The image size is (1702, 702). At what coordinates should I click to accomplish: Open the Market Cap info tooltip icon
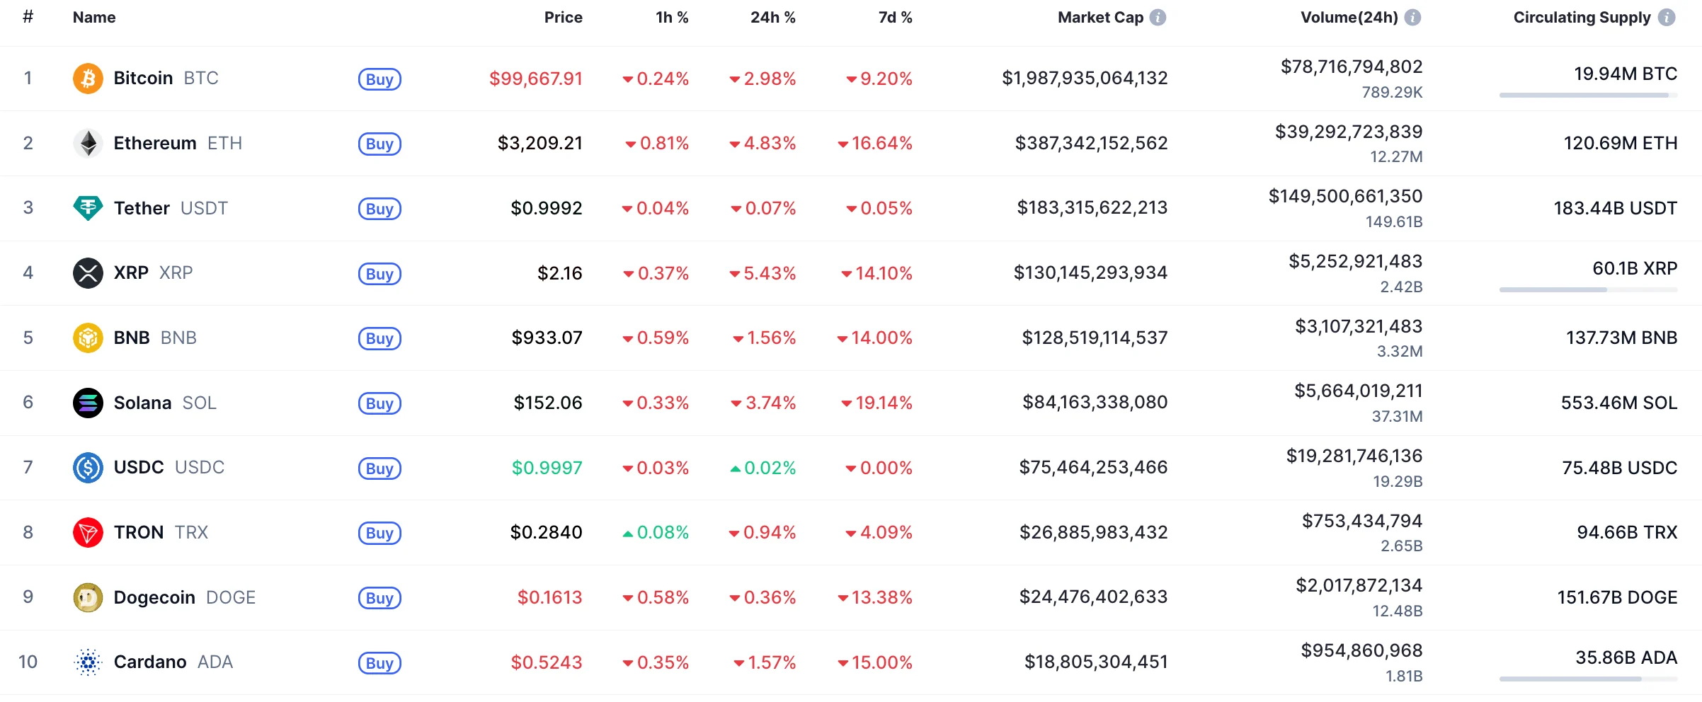pos(1158,18)
